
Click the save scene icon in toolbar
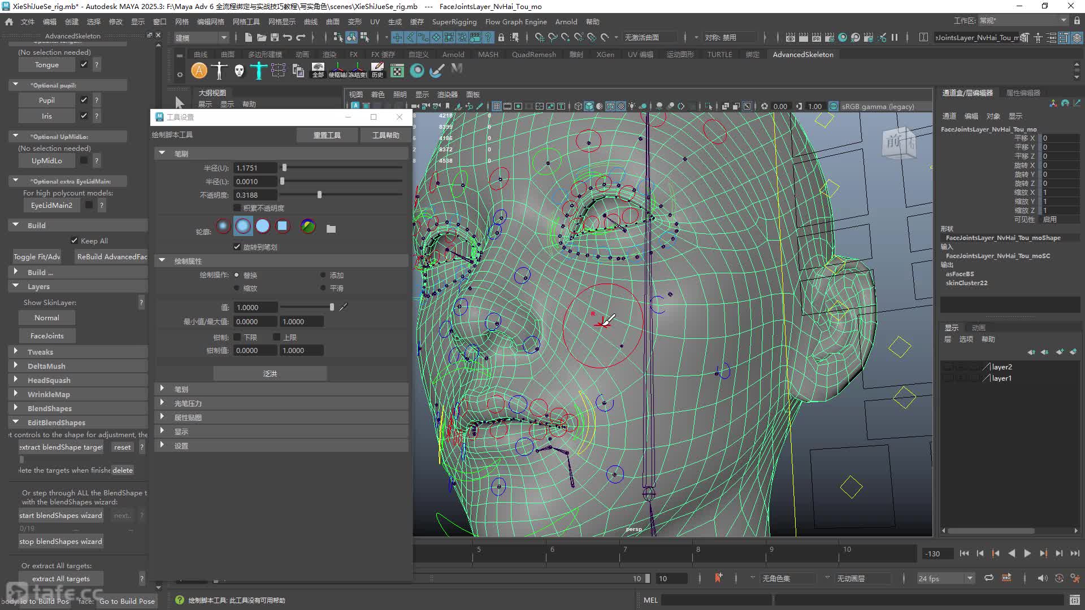[x=275, y=37]
